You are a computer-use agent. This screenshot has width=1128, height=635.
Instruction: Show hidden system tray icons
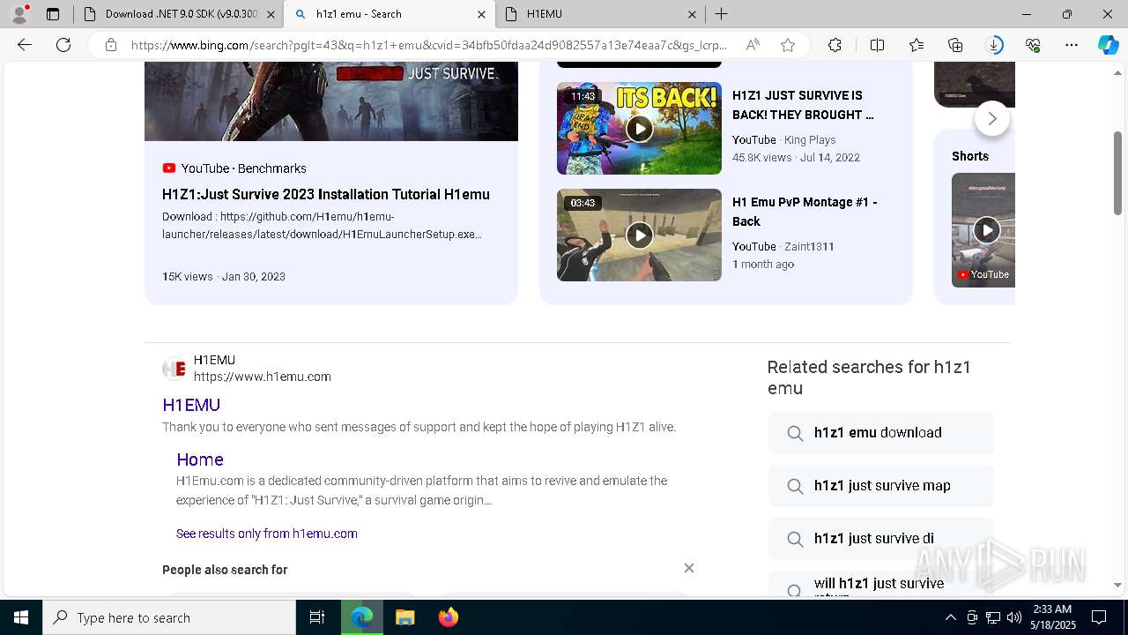point(950,617)
